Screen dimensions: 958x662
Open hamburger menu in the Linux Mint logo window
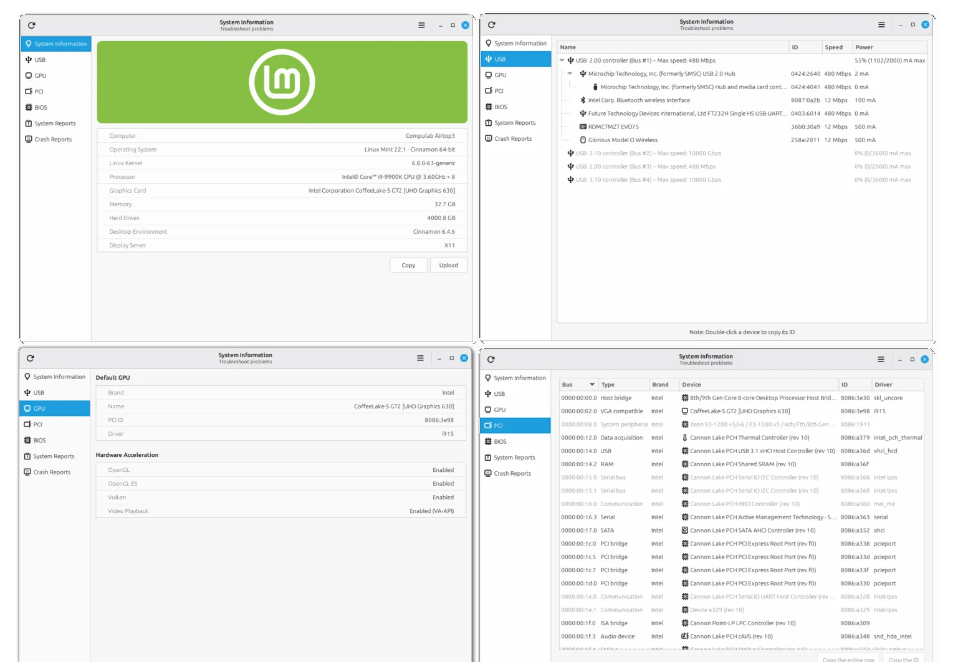coord(421,26)
